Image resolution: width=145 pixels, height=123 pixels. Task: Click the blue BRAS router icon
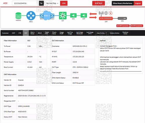31,15
